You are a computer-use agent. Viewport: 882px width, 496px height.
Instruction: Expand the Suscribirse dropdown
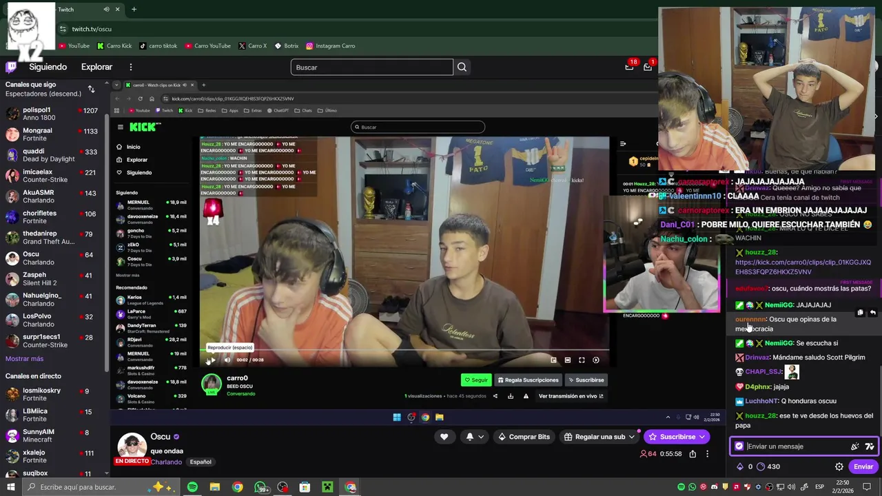pos(702,437)
